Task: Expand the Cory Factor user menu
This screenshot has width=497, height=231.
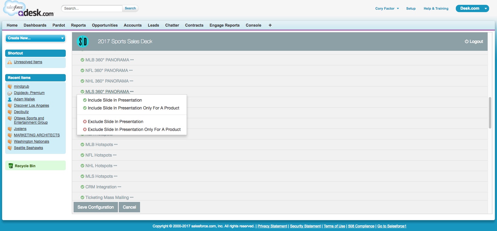Action: (x=387, y=8)
